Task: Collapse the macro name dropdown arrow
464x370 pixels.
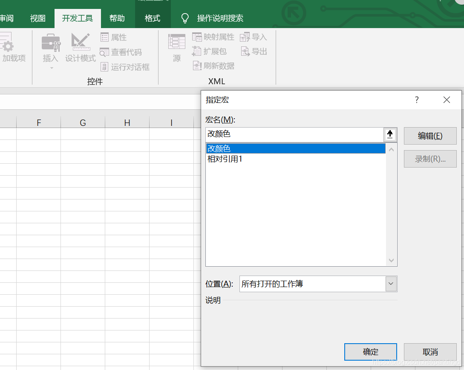Action: pos(389,134)
